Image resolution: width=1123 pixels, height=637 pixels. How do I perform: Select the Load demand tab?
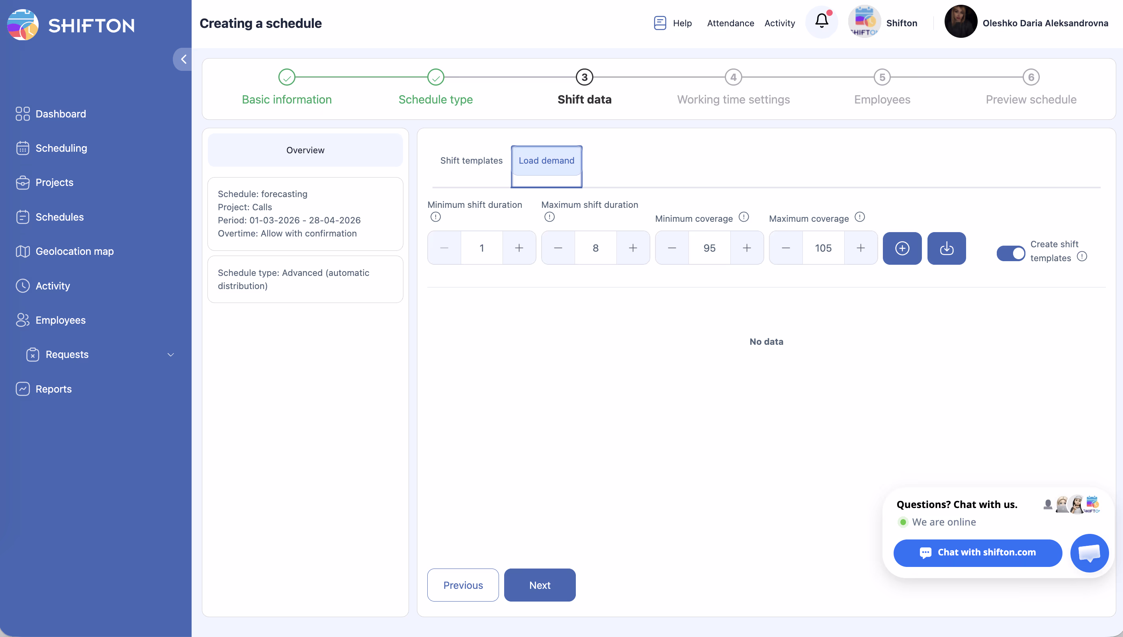(x=546, y=160)
